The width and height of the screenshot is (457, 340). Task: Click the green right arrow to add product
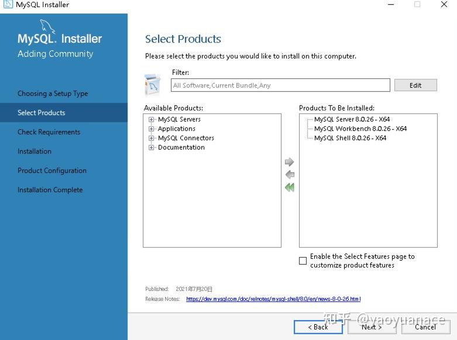(x=289, y=162)
